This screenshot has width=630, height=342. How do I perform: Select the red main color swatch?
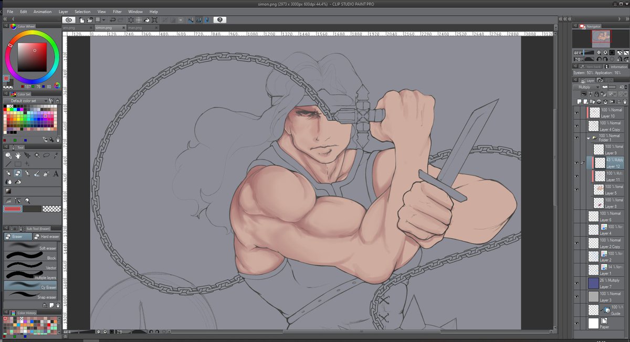click(x=13, y=209)
